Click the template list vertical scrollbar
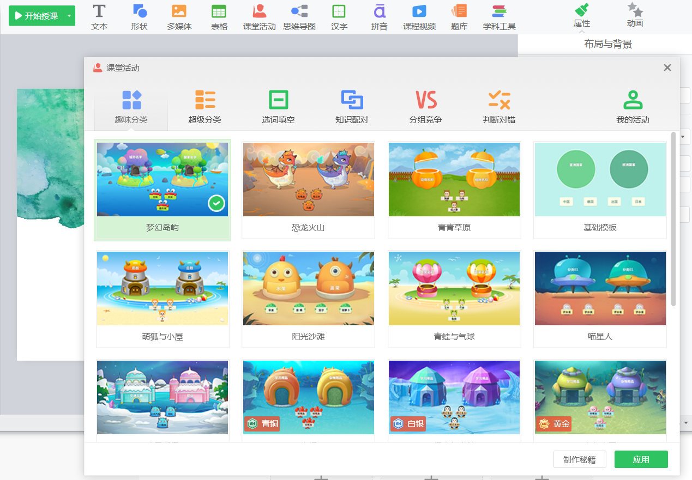The image size is (692, 480). click(674, 219)
